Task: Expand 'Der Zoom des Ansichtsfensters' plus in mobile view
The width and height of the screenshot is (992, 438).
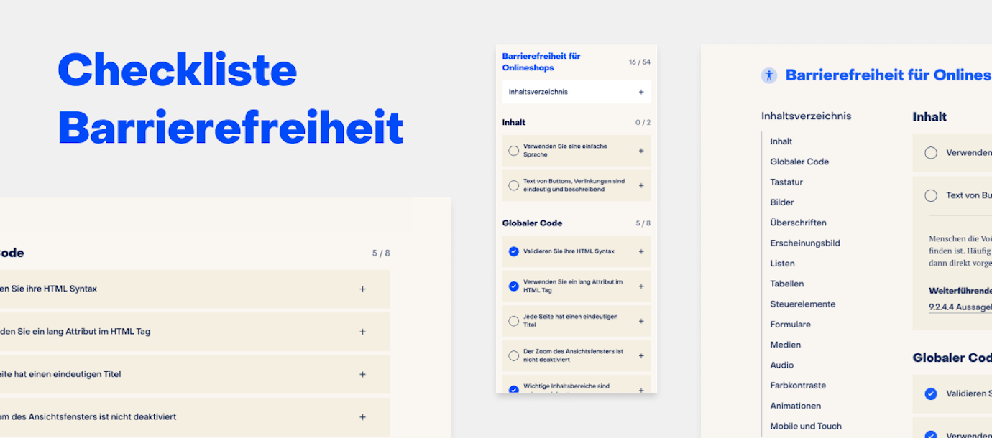Action: [641, 355]
